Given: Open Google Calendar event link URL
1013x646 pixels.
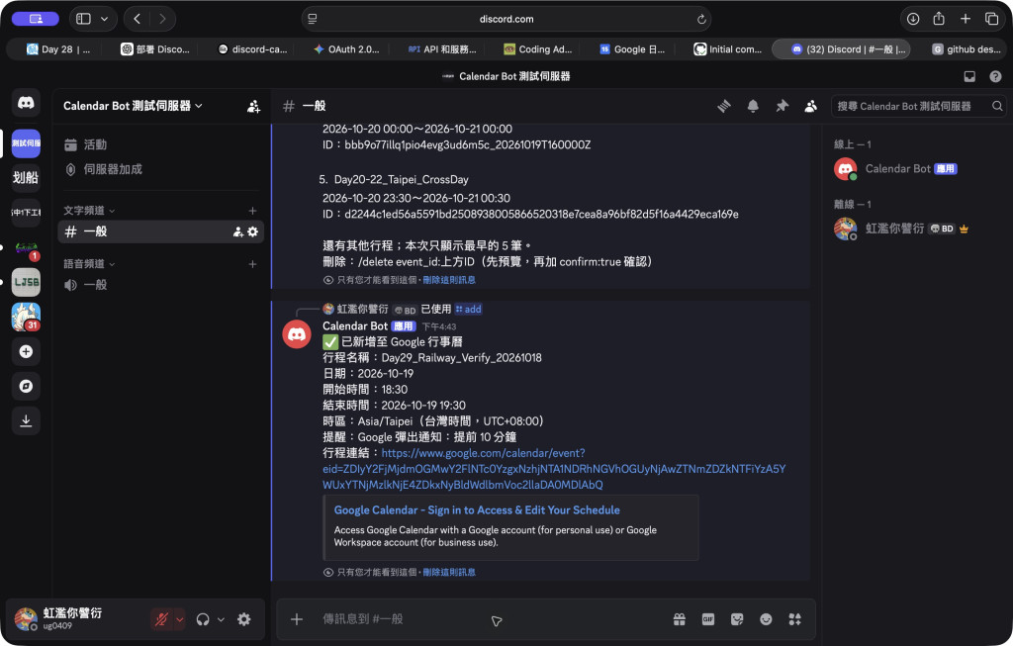Looking at the screenshot, I should tap(554, 469).
